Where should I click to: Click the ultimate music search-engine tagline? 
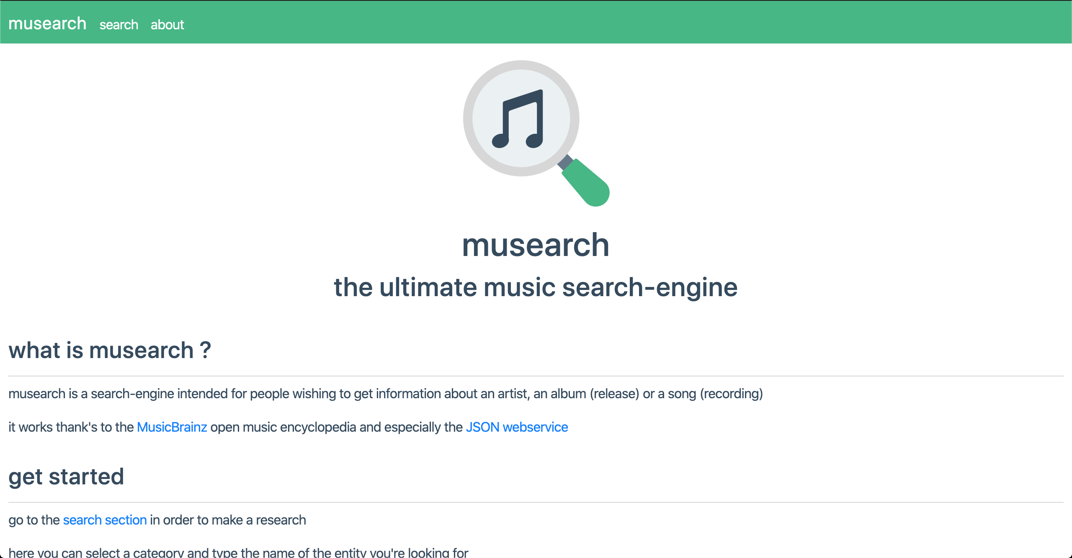click(x=536, y=287)
